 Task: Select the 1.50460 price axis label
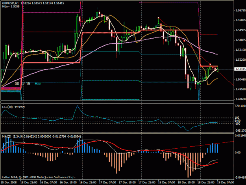click(240, 80)
